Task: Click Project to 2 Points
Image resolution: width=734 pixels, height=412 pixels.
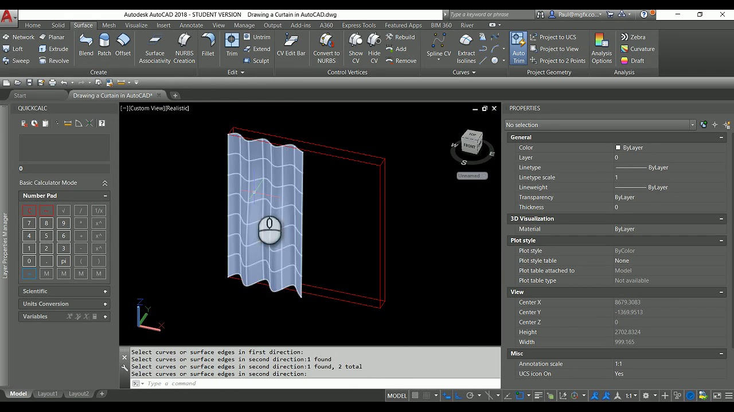Action: click(557, 61)
